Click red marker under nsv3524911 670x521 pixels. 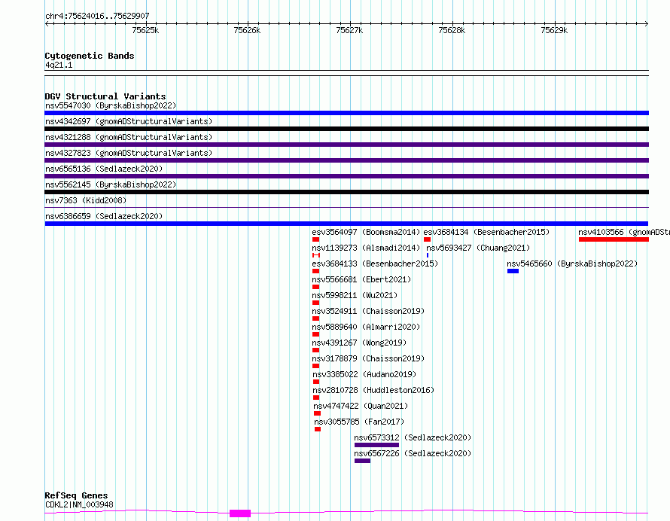point(315,318)
